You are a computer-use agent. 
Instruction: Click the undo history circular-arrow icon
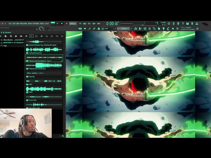coord(169,24)
